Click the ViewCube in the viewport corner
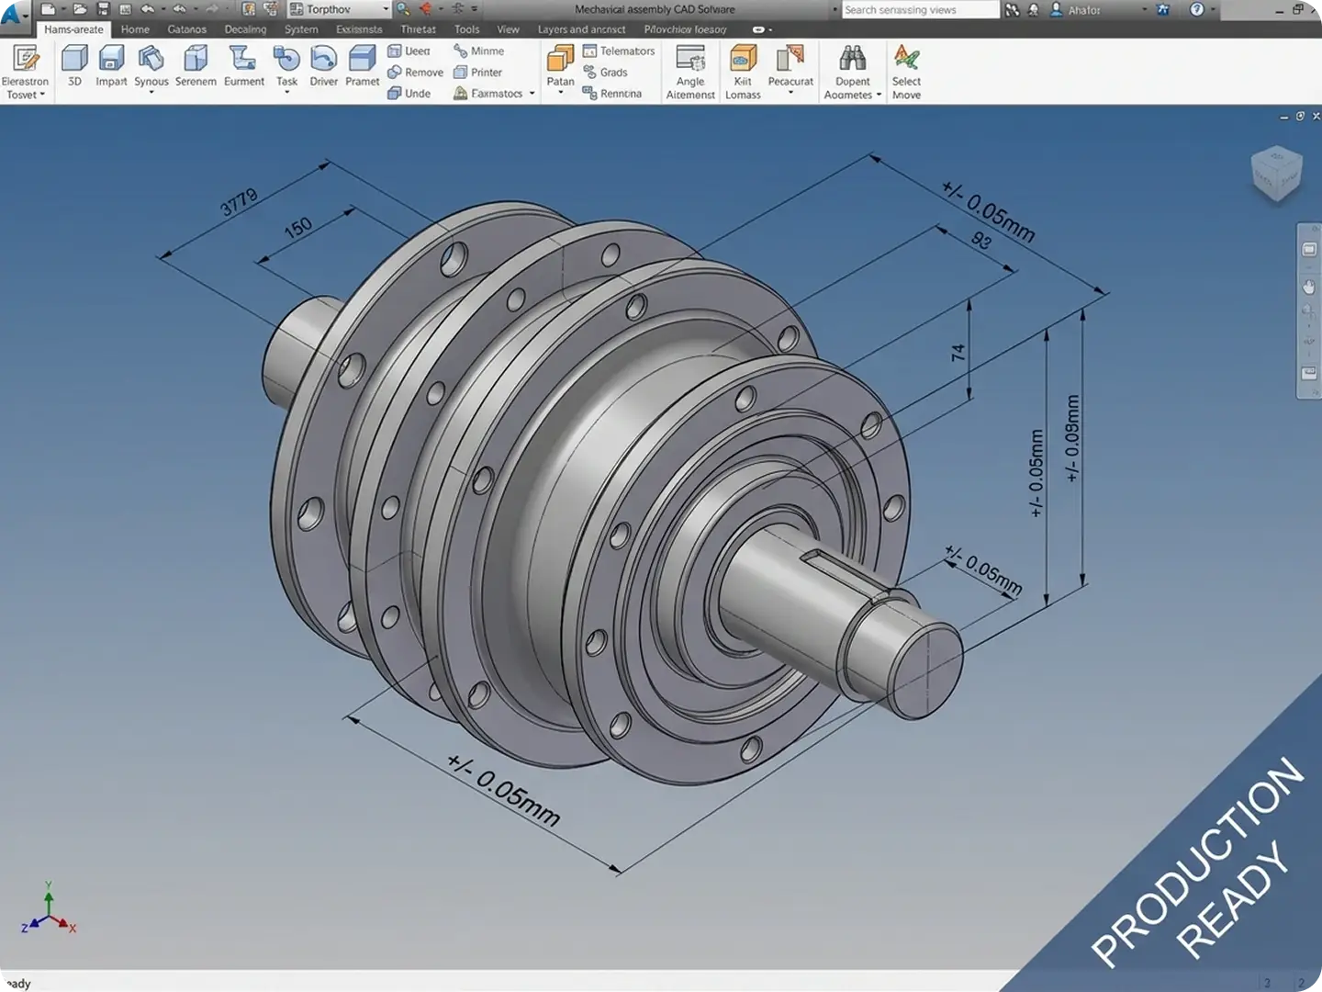1322x992 pixels. 1277,173
